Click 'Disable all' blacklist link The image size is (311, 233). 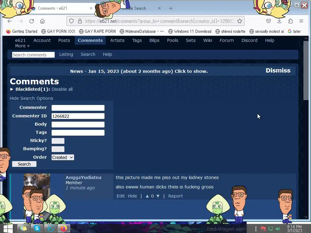coord(62,89)
